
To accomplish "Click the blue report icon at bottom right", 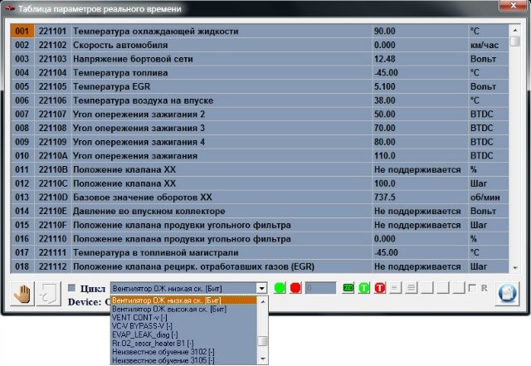I will click(x=505, y=294).
